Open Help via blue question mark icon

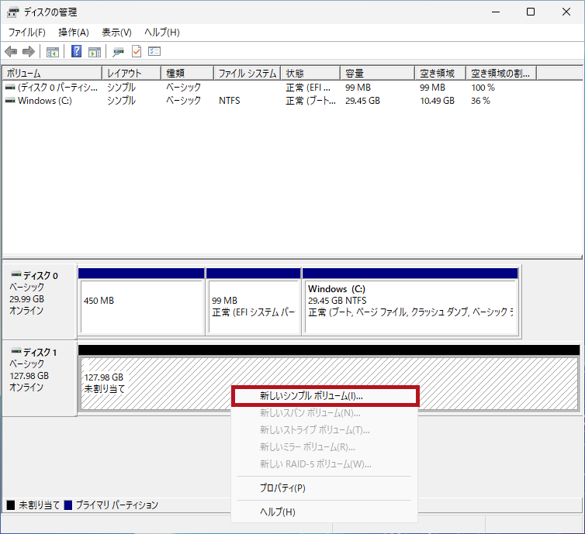coord(77,52)
